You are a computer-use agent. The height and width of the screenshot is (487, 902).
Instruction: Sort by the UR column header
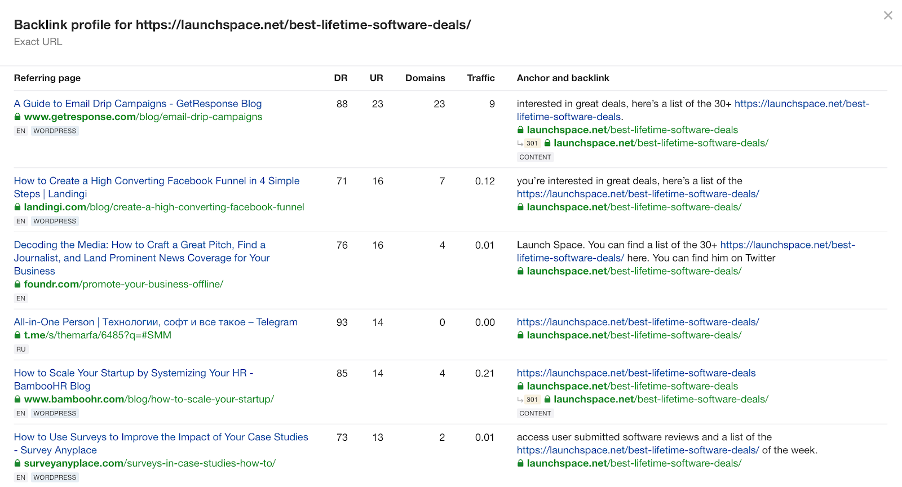coord(376,78)
